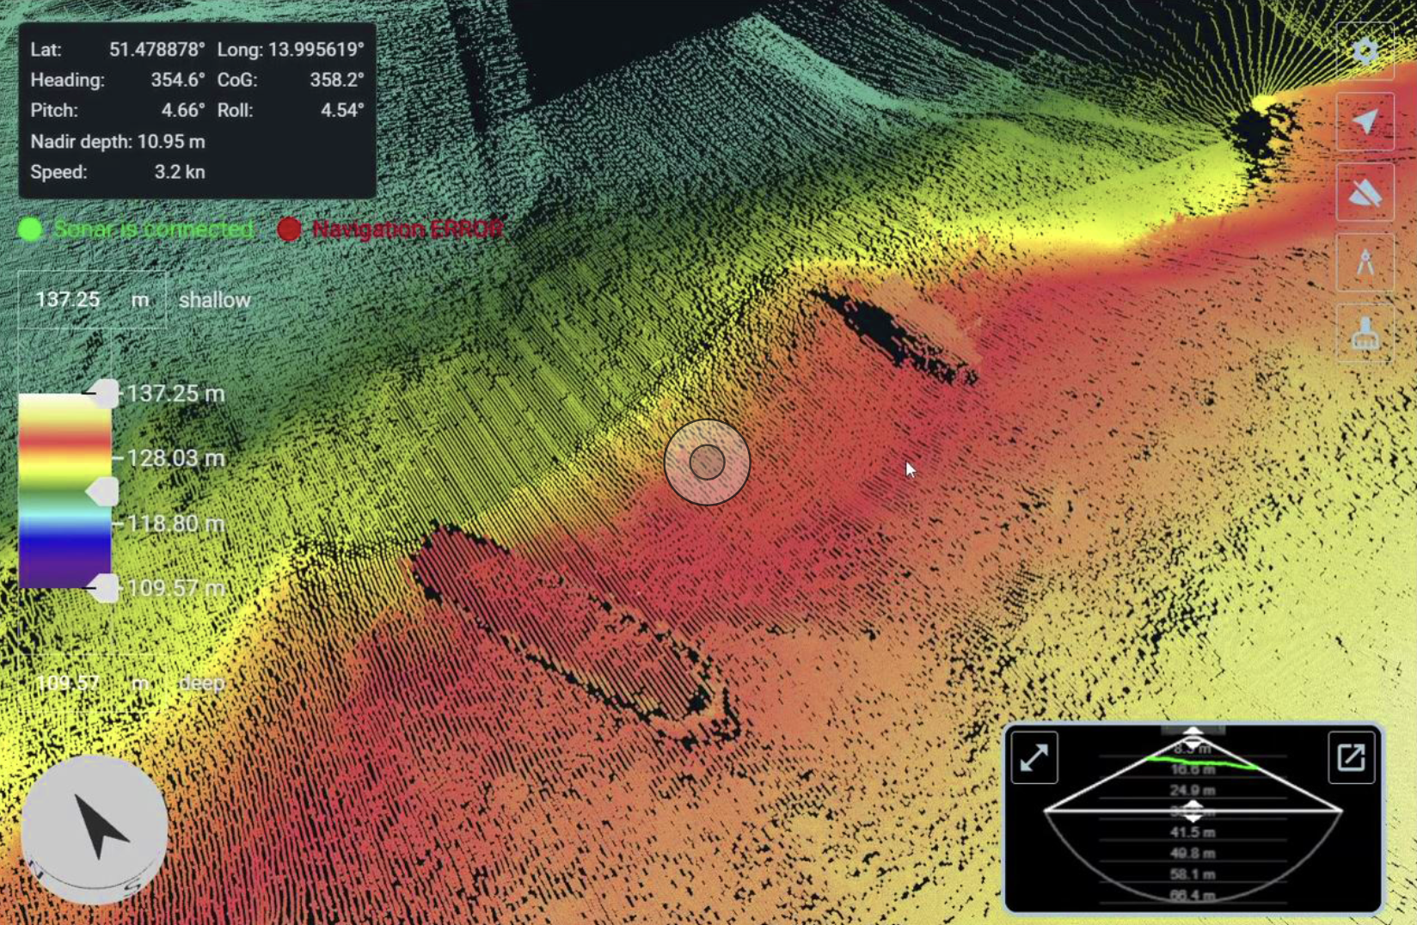Click the 137.25 m shallow slider handle
This screenshot has width=1417, height=925.
coord(105,393)
